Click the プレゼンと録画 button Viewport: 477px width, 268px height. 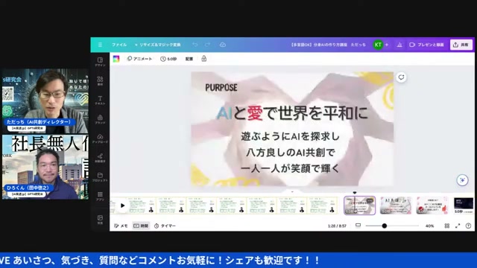click(x=426, y=45)
